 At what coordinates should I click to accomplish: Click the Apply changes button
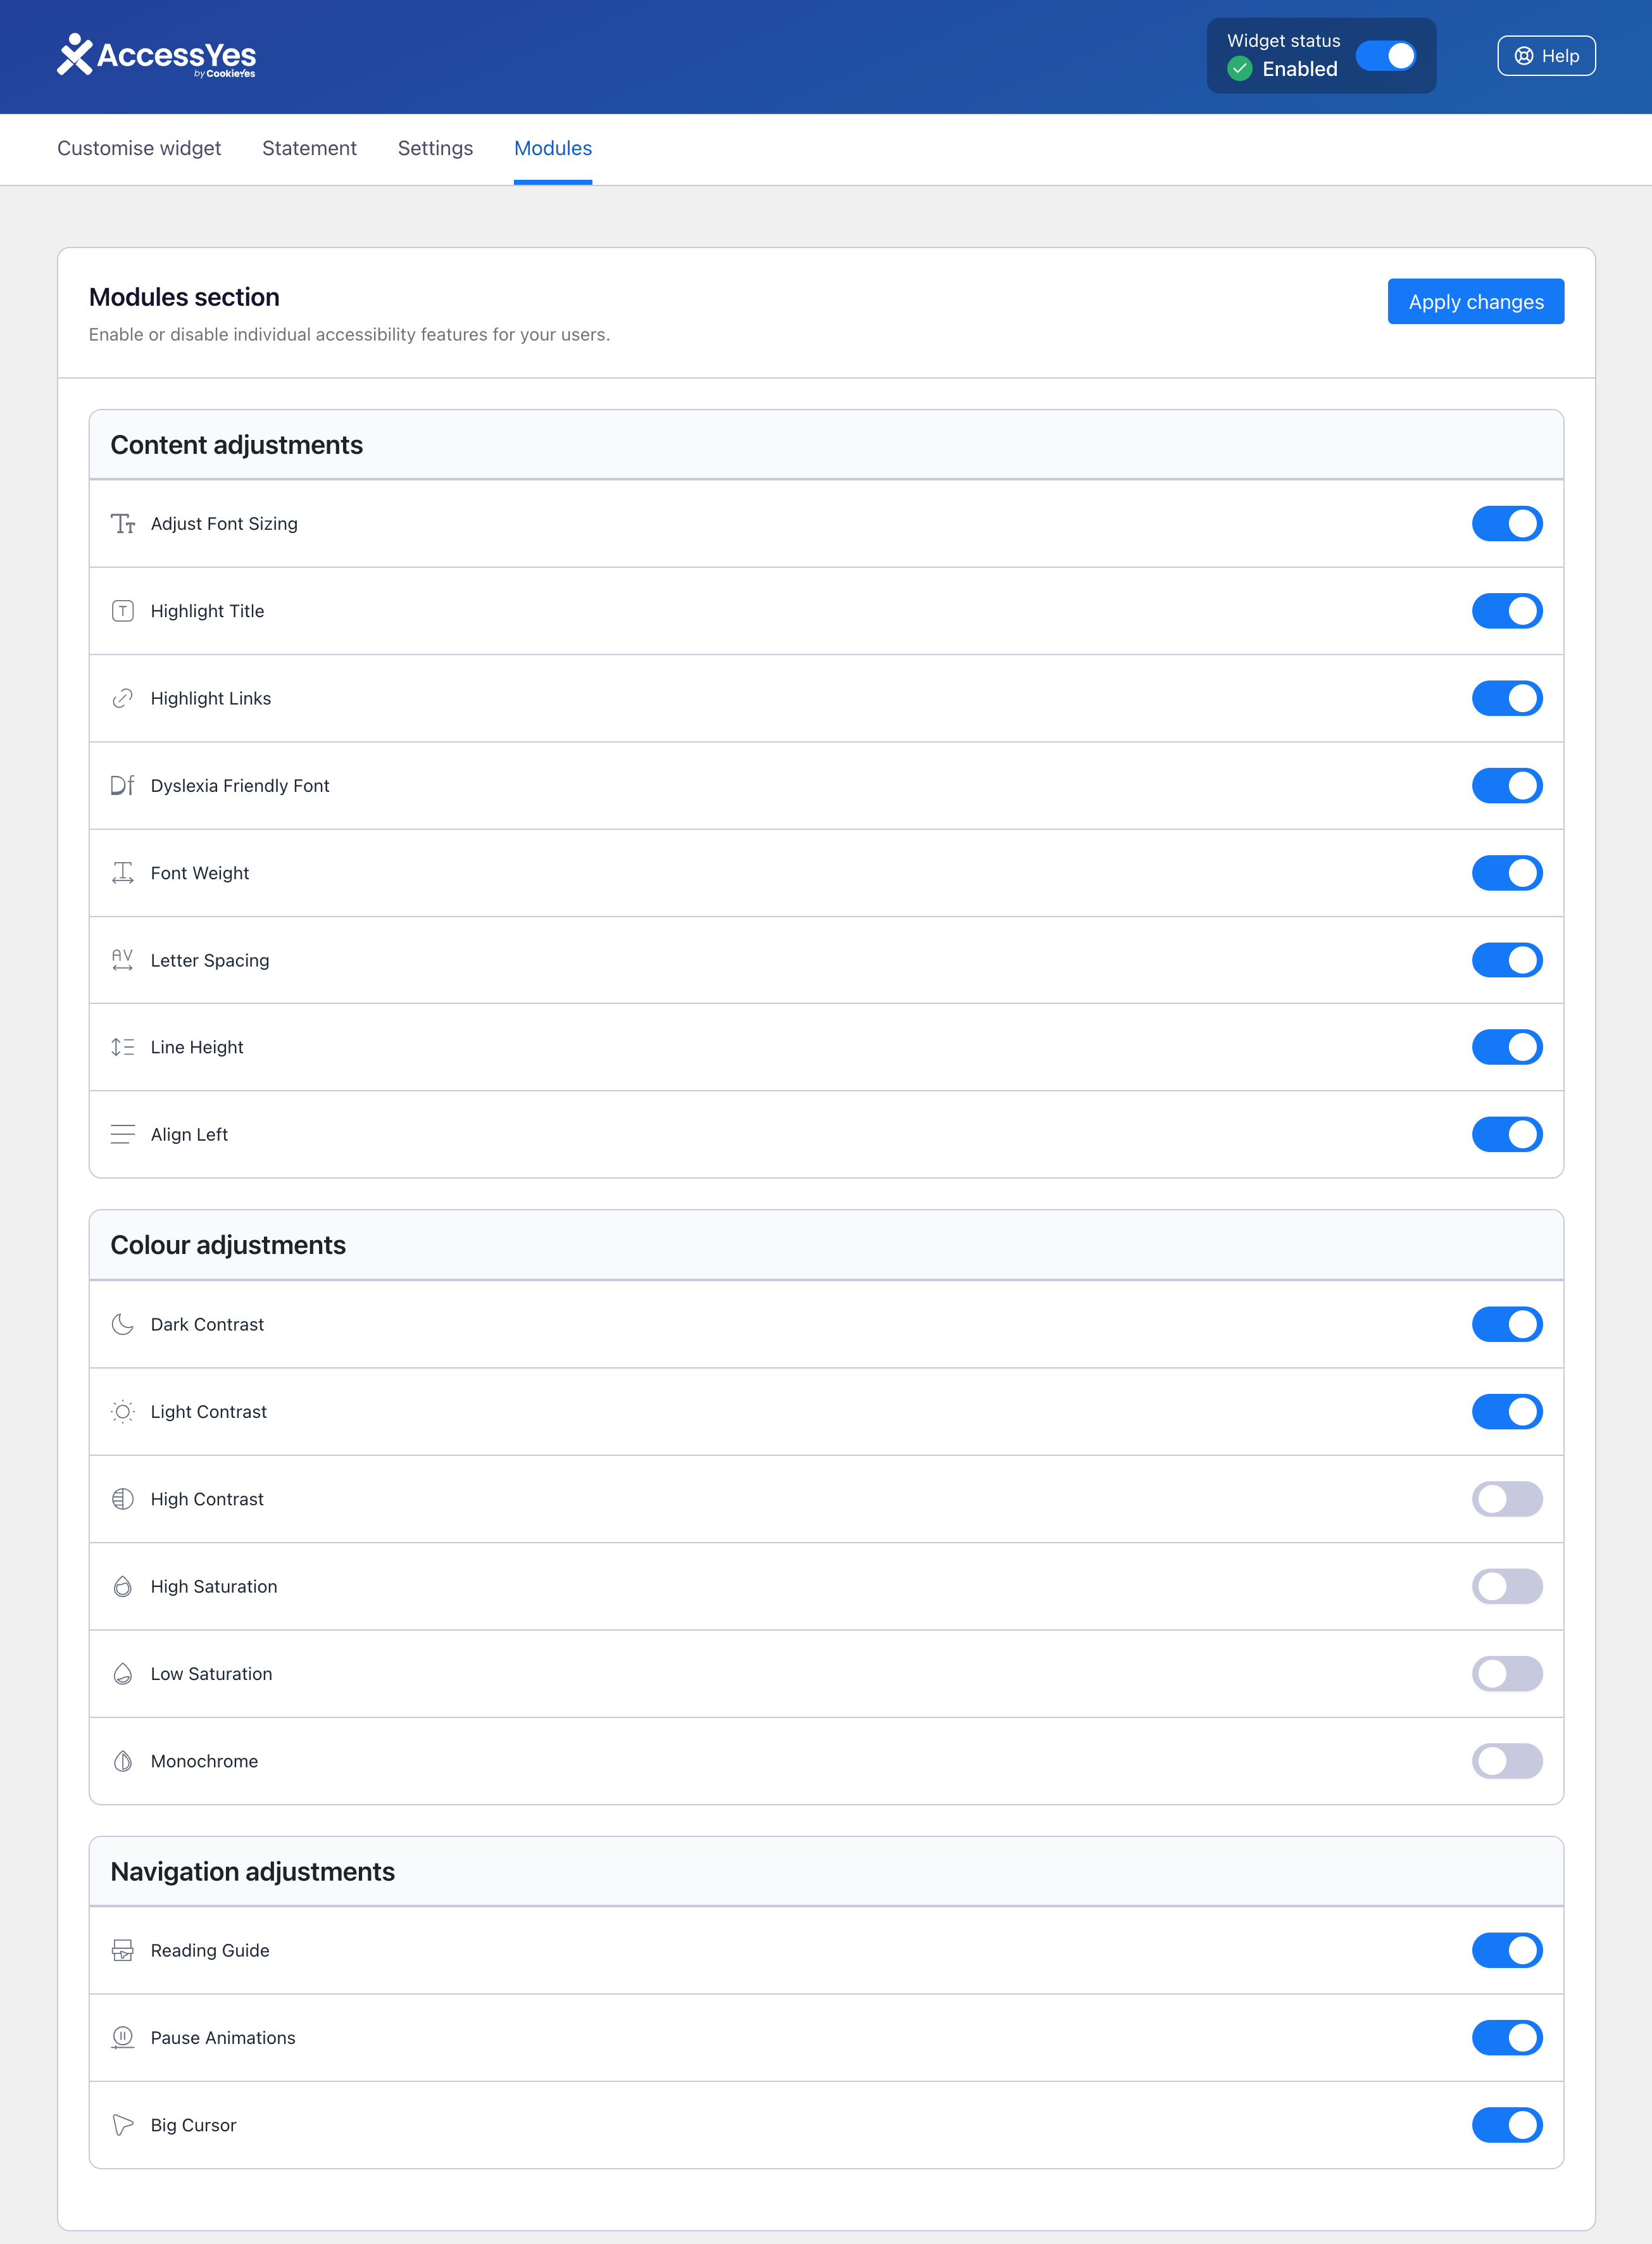[x=1475, y=301]
